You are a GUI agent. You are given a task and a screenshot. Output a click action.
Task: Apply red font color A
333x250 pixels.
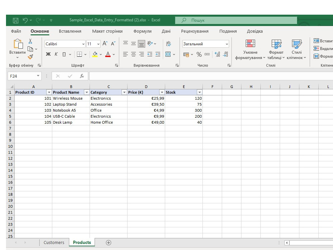pyautogui.click(x=108, y=54)
